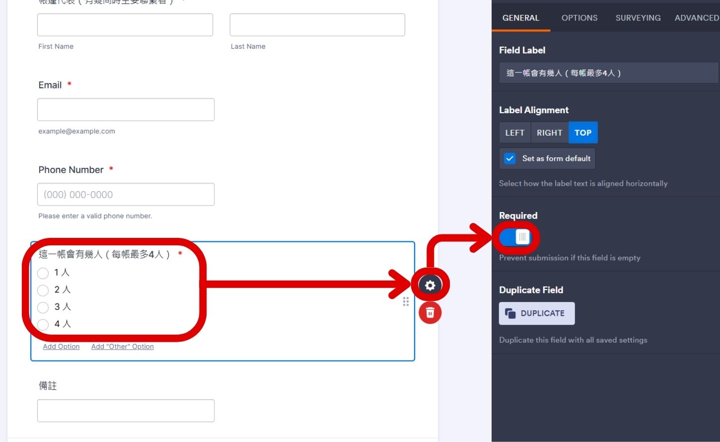720x442 pixels.
Task: Set label alignment to RIGHT
Action: click(x=549, y=133)
